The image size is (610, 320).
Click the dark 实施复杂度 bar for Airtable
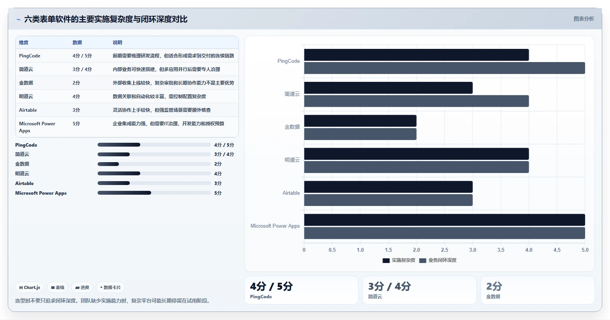tap(389, 187)
